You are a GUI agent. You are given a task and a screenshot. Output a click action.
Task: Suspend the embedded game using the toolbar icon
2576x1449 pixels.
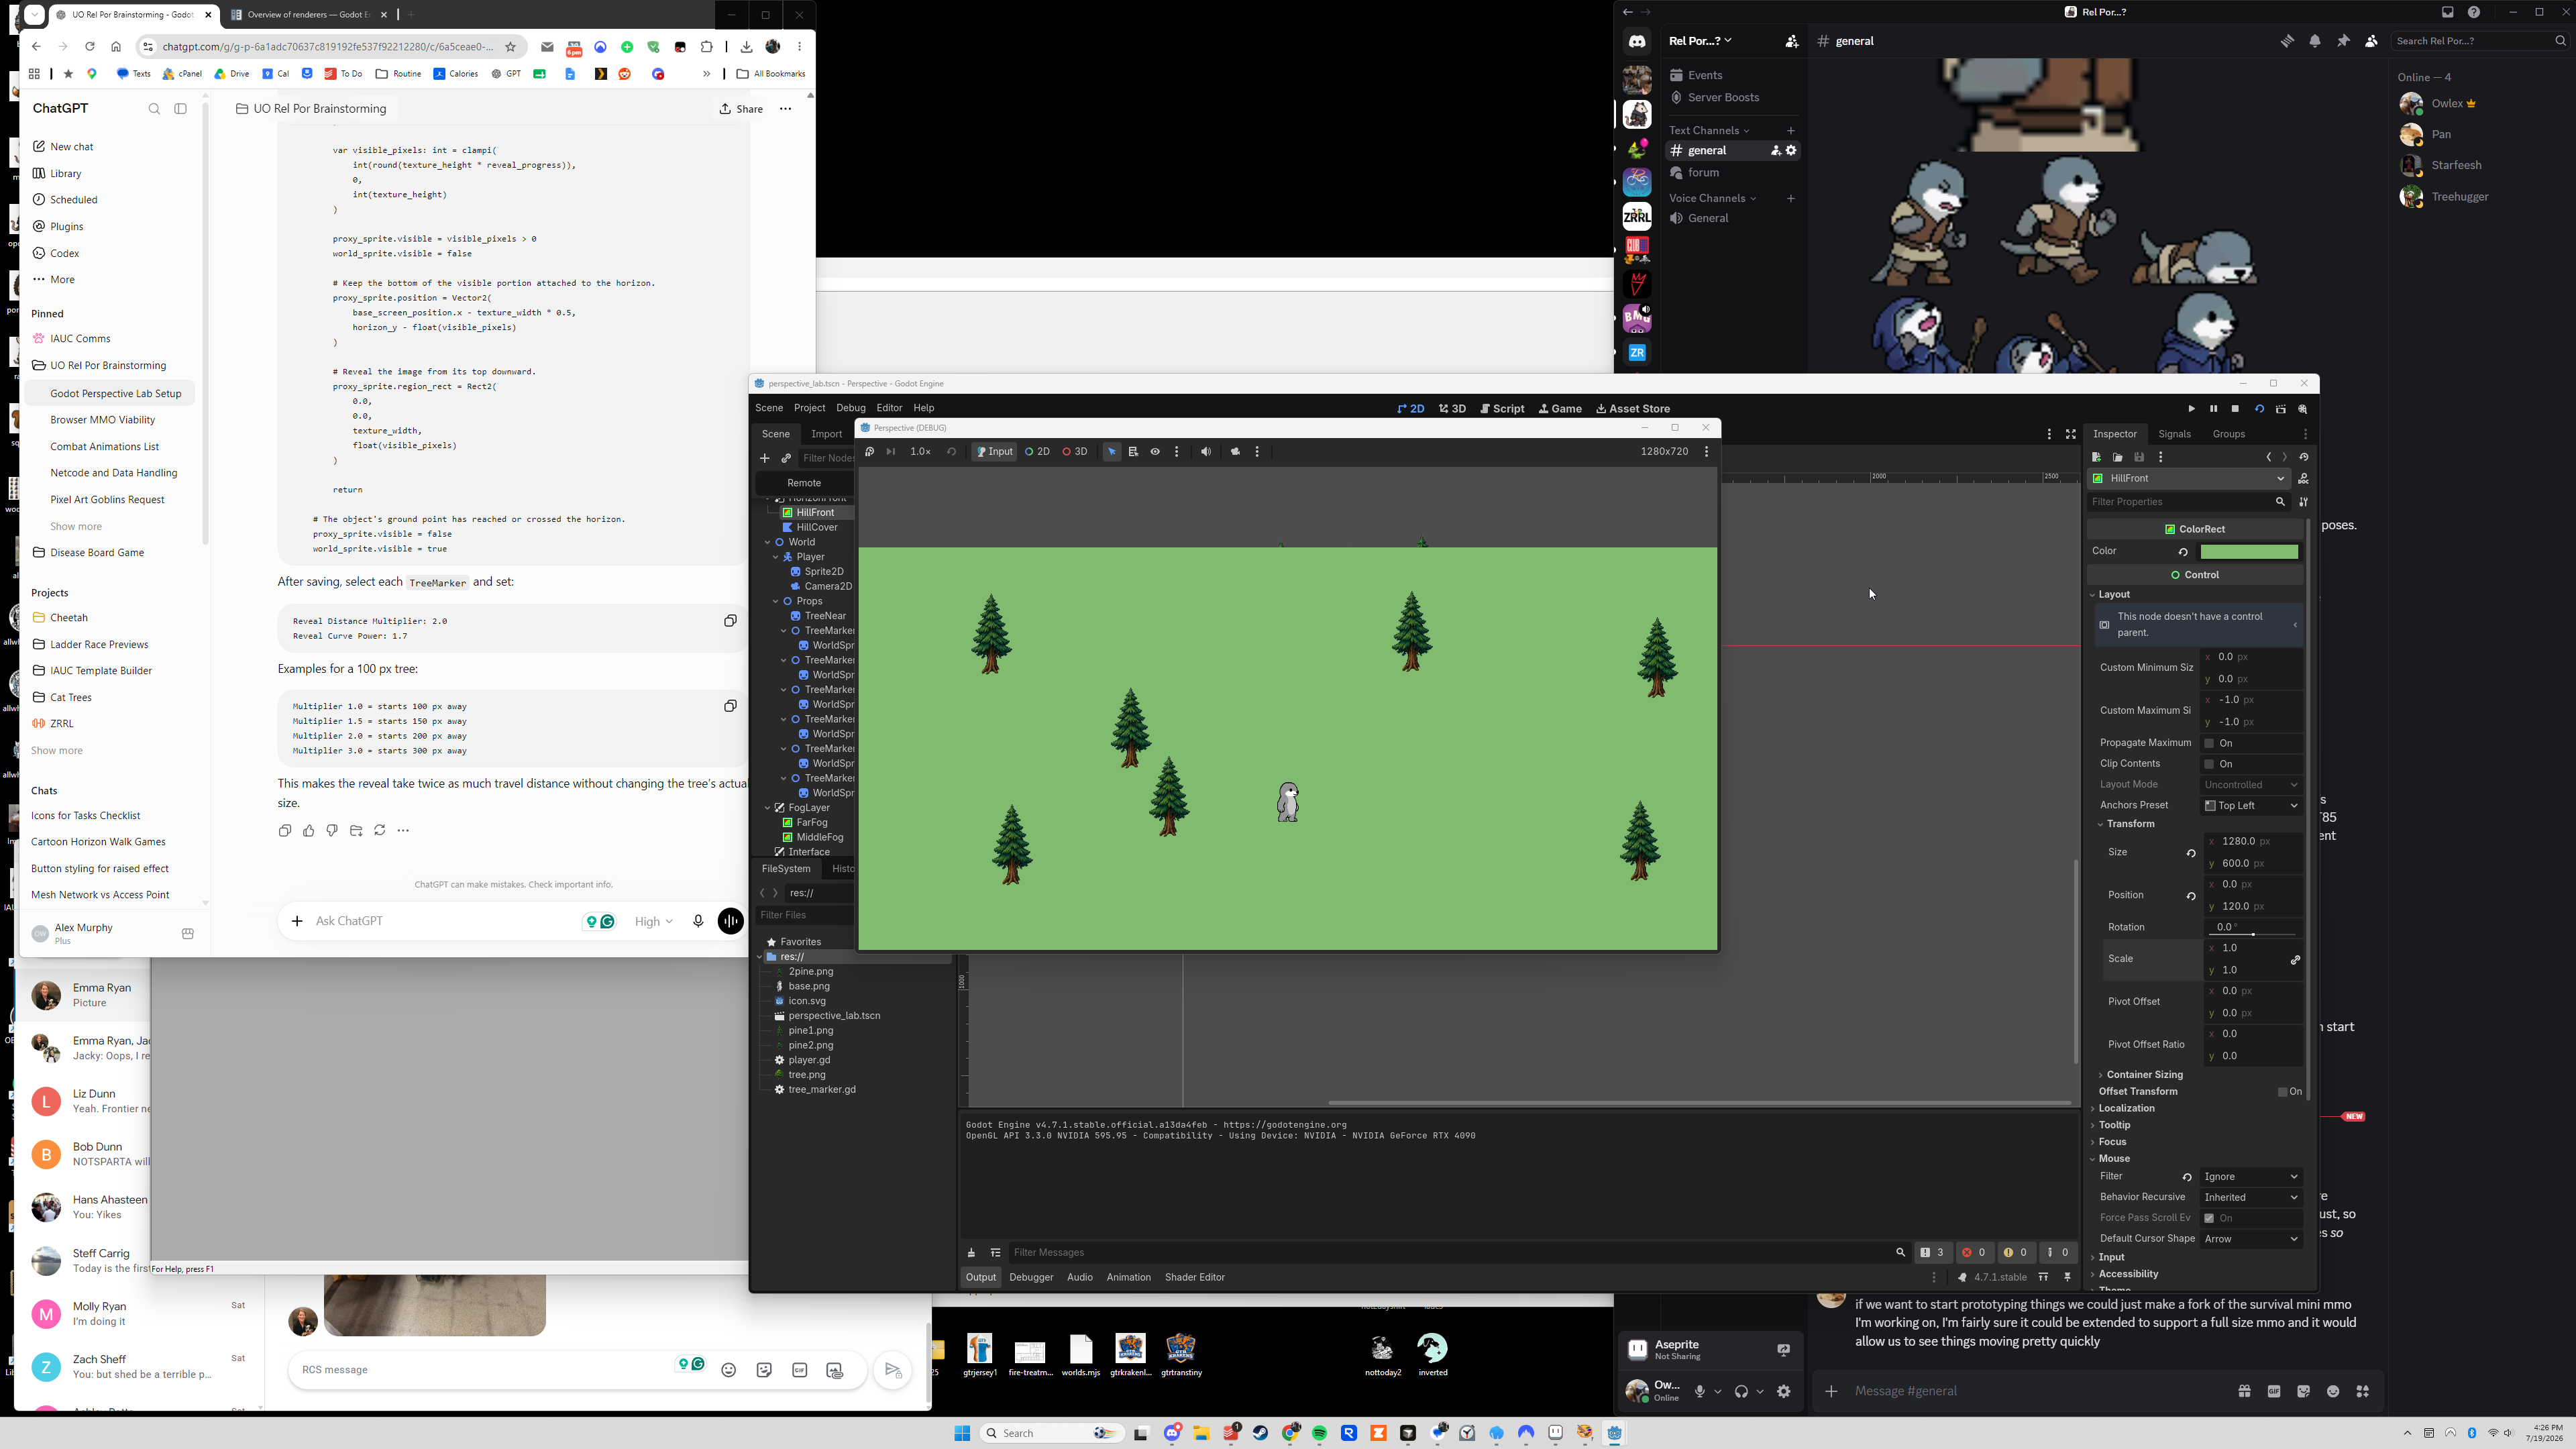870,452
